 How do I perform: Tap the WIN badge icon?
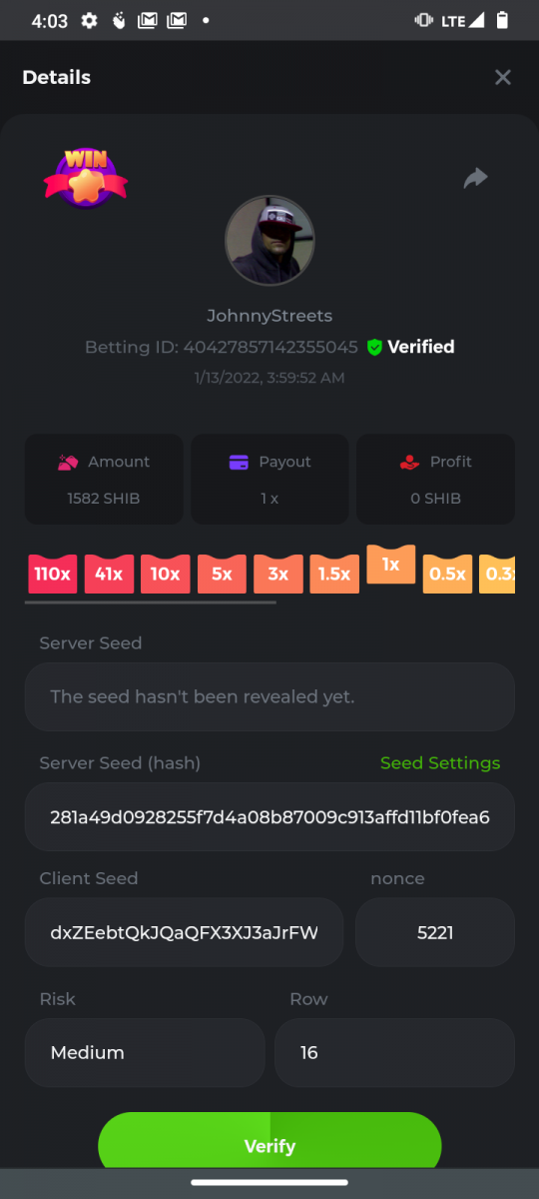86,178
